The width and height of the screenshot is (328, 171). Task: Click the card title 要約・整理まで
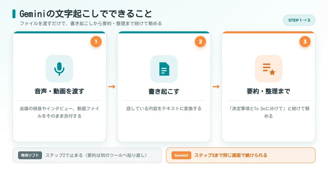tap(268, 91)
